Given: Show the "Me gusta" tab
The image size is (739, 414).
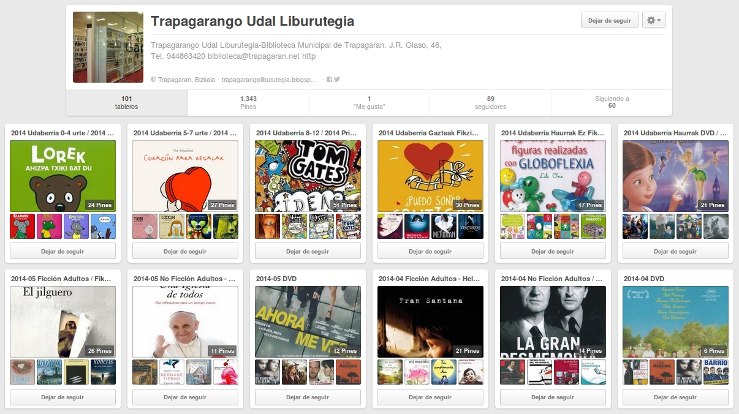Looking at the screenshot, I should pyautogui.click(x=369, y=102).
